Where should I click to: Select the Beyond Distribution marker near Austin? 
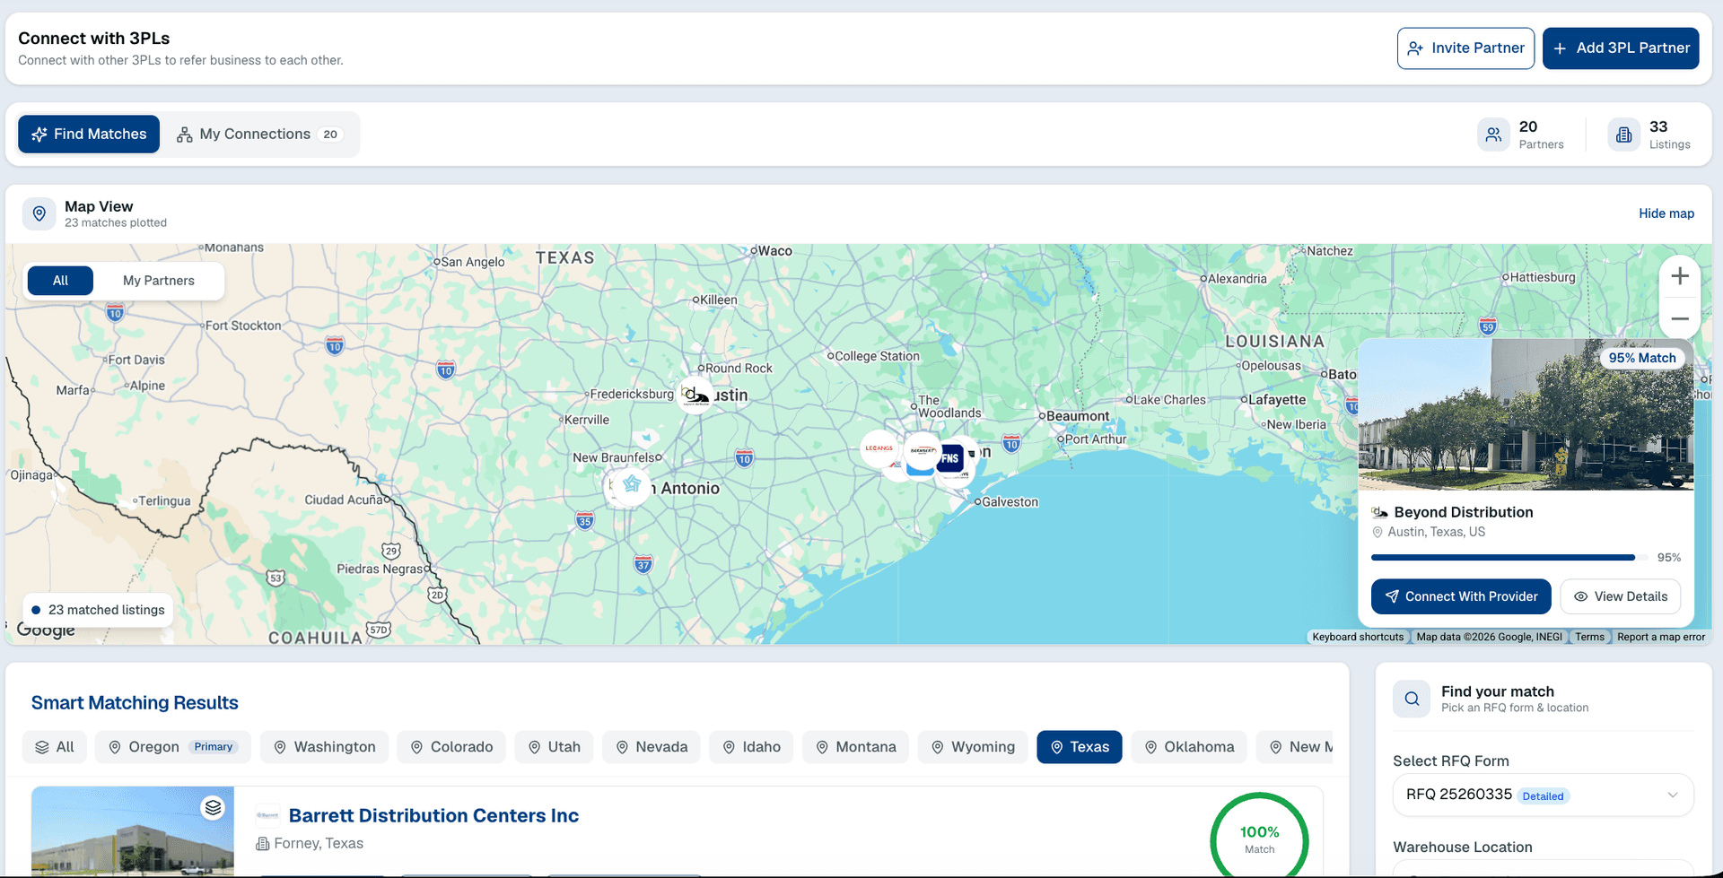click(x=695, y=395)
